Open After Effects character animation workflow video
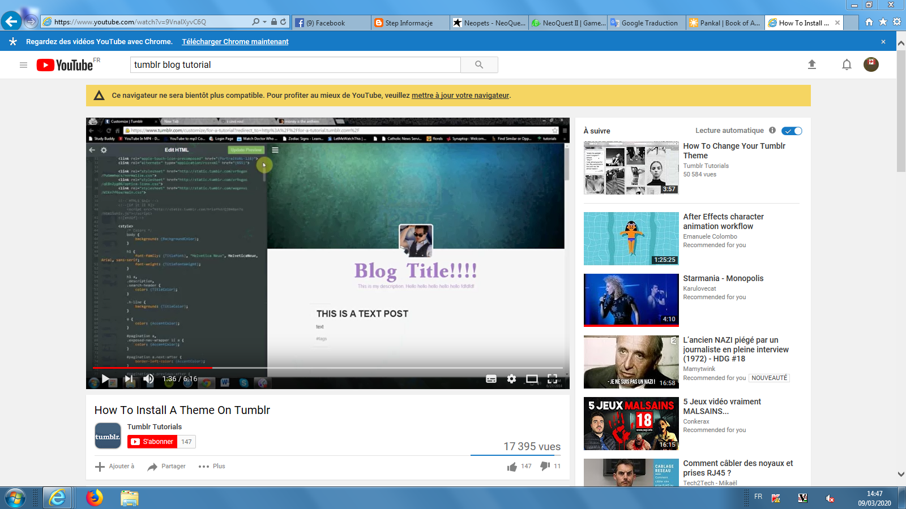 click(723, 221)
